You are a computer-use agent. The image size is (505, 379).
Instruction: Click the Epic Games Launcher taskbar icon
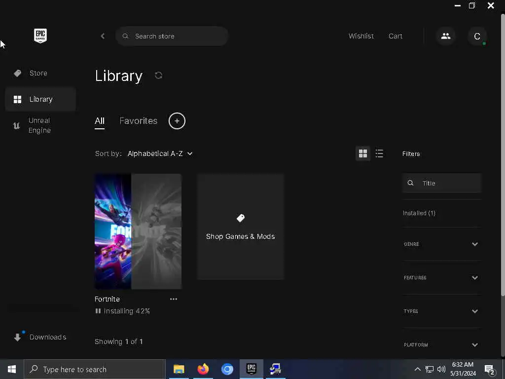pos(251,369)
